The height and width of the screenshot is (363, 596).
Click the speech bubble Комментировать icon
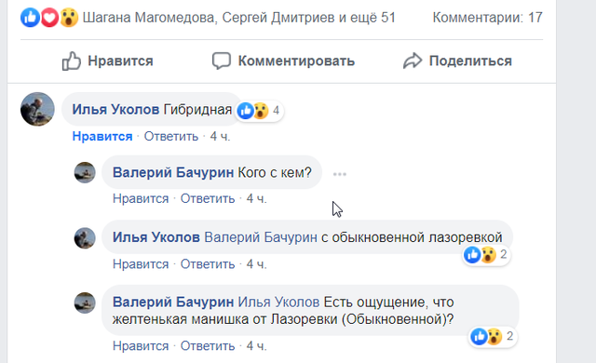point(222,60)
